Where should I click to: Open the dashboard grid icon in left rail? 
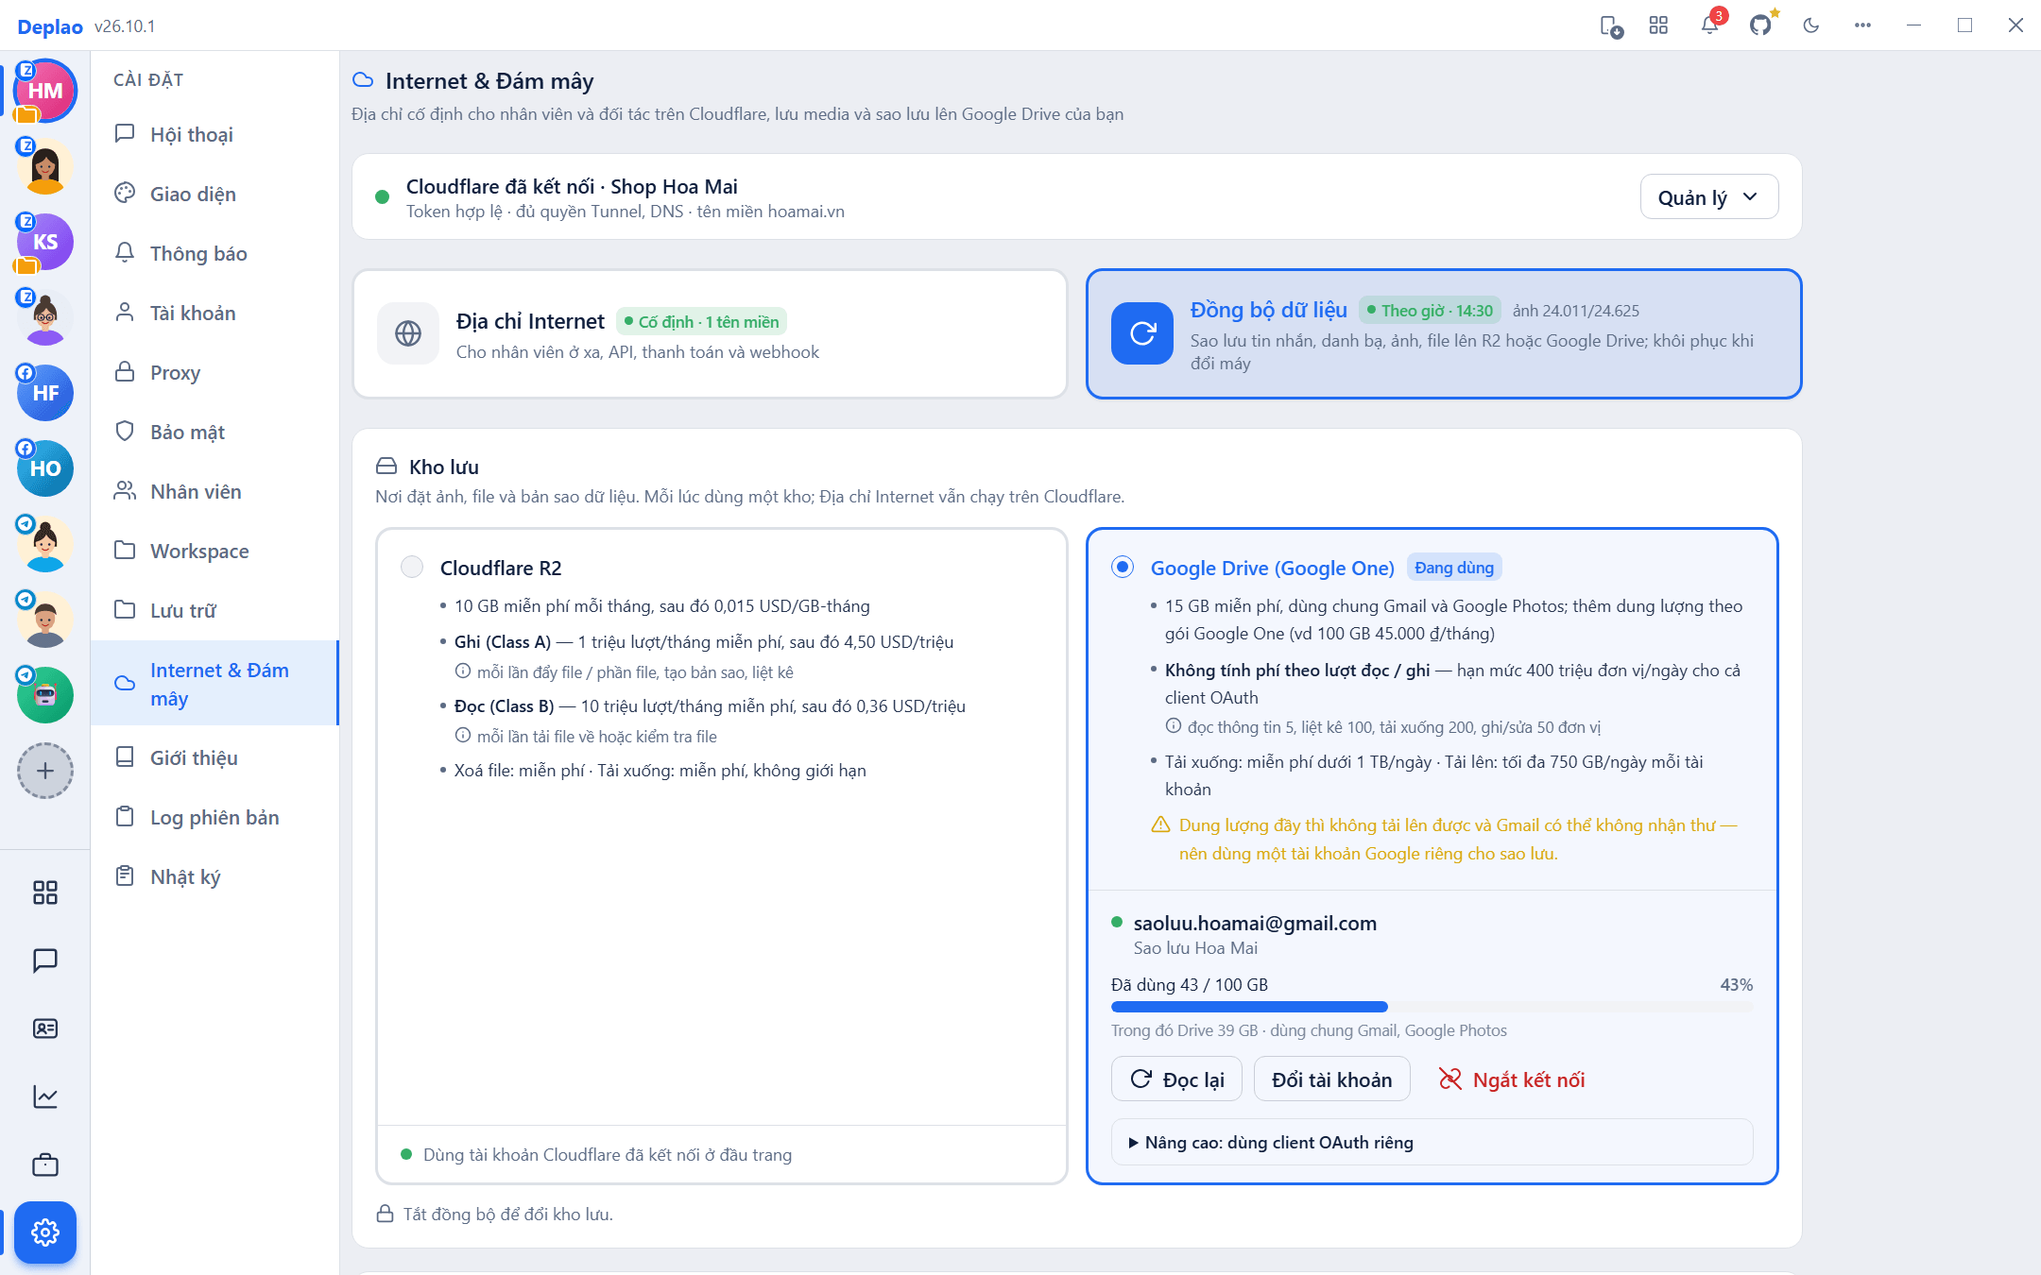45,892
